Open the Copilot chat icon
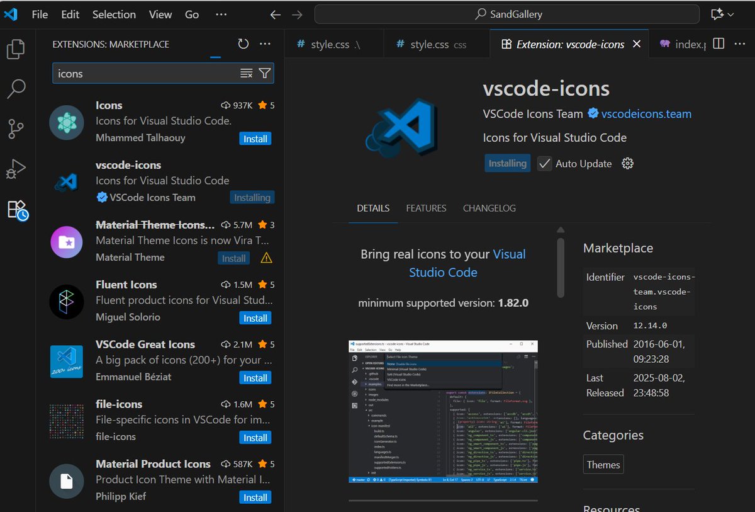Viewport: 755px width, 512px height. click(x=717, y=14)
